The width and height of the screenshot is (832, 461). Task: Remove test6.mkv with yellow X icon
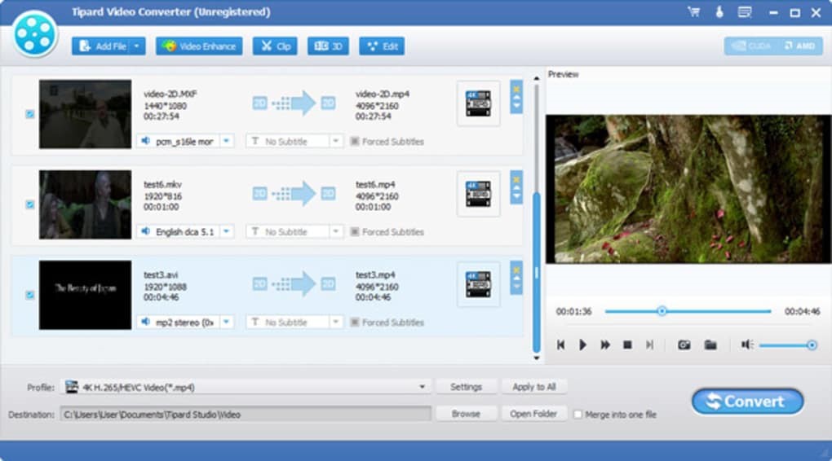tap(516, 180)
